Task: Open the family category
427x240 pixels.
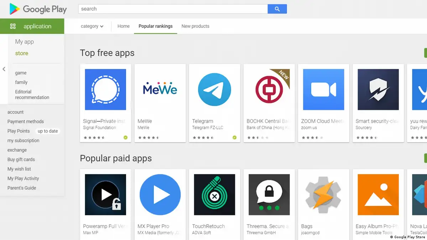Action: point(21,82)
